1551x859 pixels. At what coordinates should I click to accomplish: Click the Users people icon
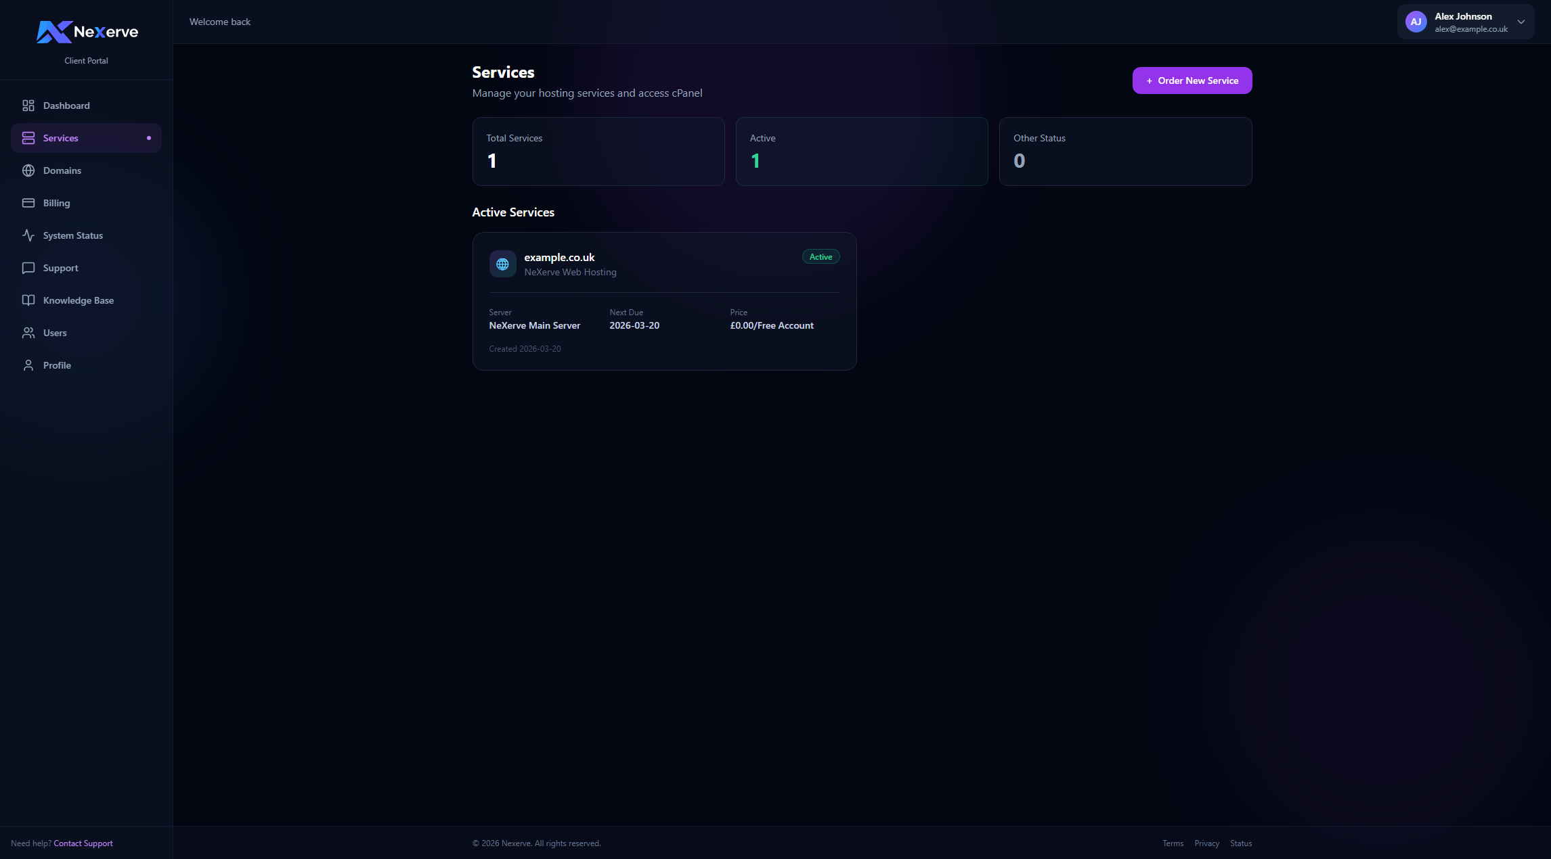[28, 333]
